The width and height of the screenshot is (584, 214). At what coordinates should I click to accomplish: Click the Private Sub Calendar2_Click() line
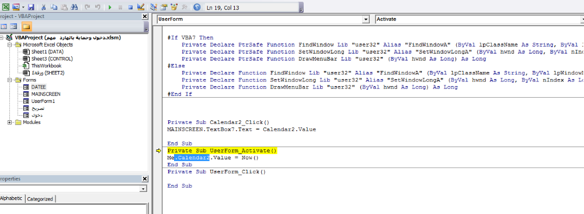218,122
